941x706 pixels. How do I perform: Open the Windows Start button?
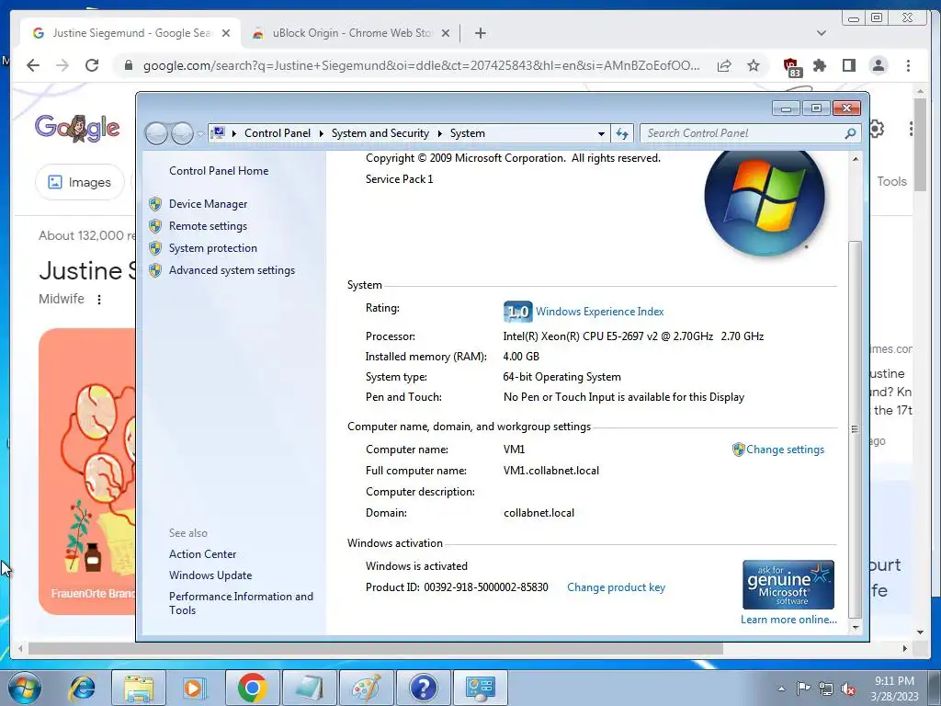pyautogui.click(x=25, y=688)
